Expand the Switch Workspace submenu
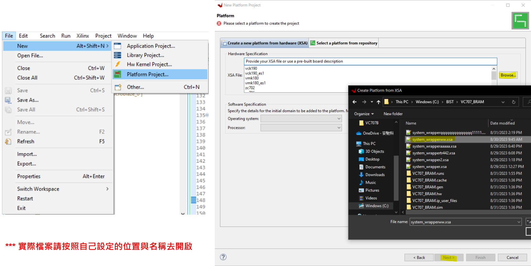531x266 pixels. pyautogui.click(x=107, y=189)
